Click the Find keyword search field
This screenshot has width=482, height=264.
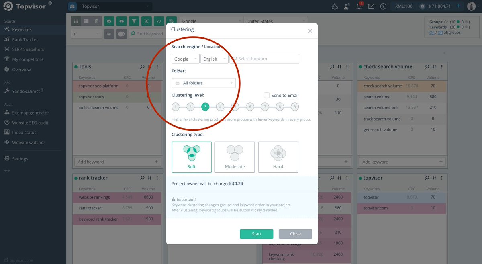click(x=148, y=34)
